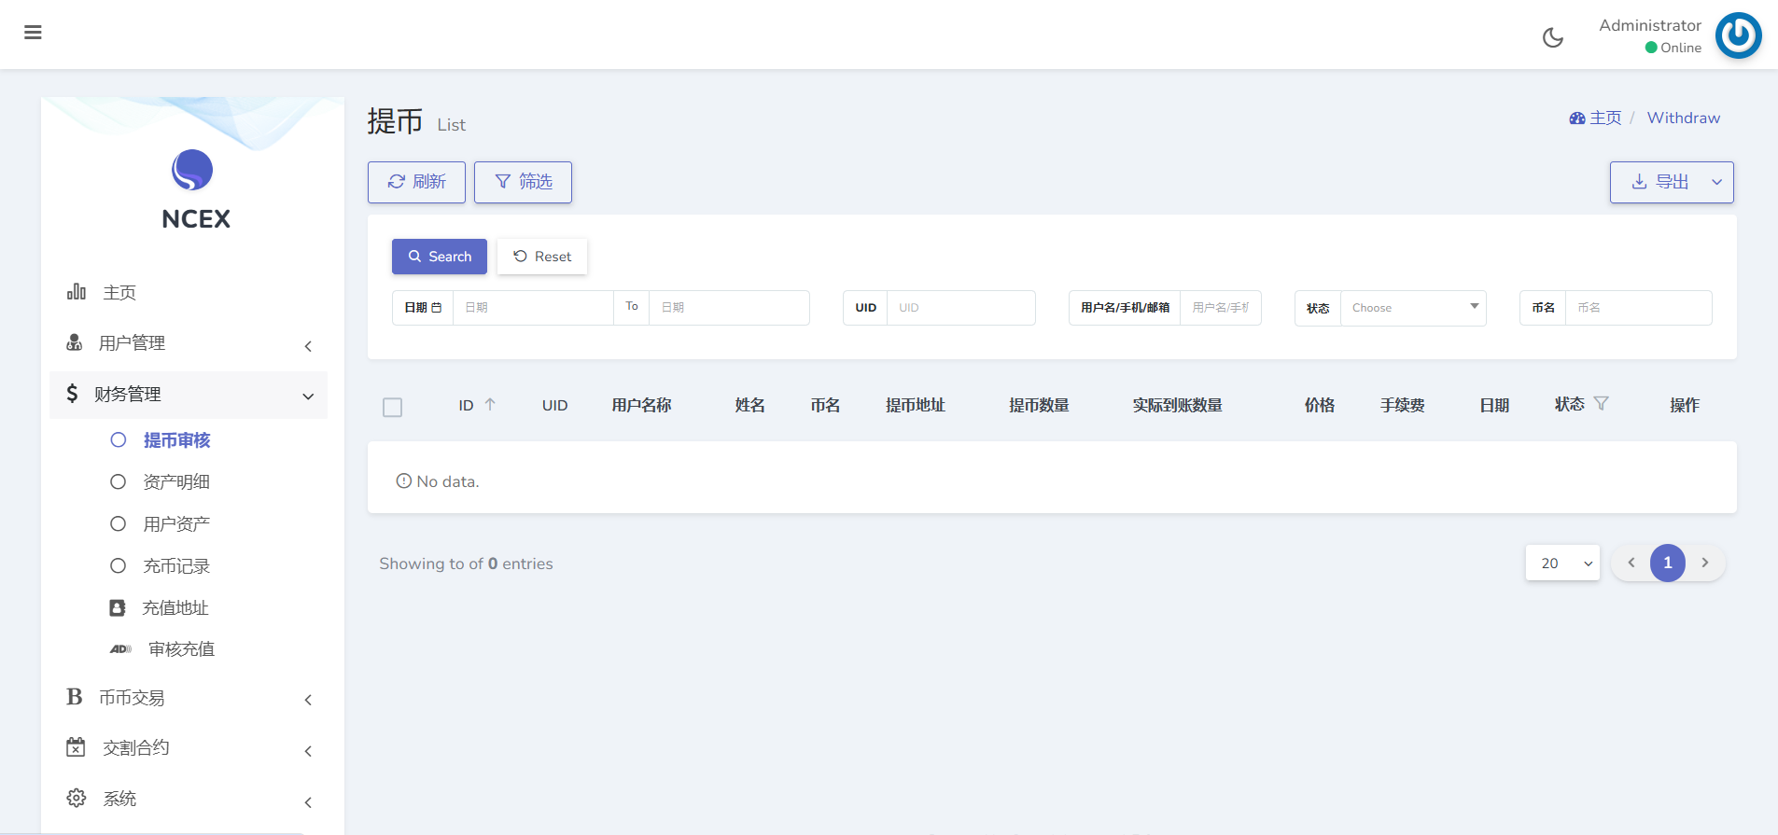Open 审核充值 menu item
Image resolution: width=1778 pixels, height=835 pixels.
coord(181,649)
